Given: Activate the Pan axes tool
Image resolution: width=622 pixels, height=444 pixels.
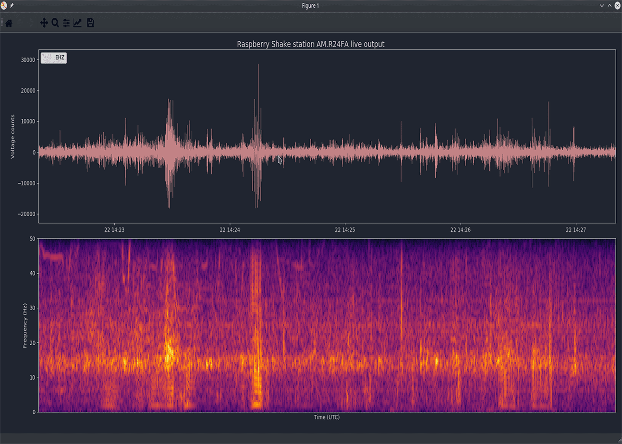Looking at the screenshot, I should pos(44,23).
